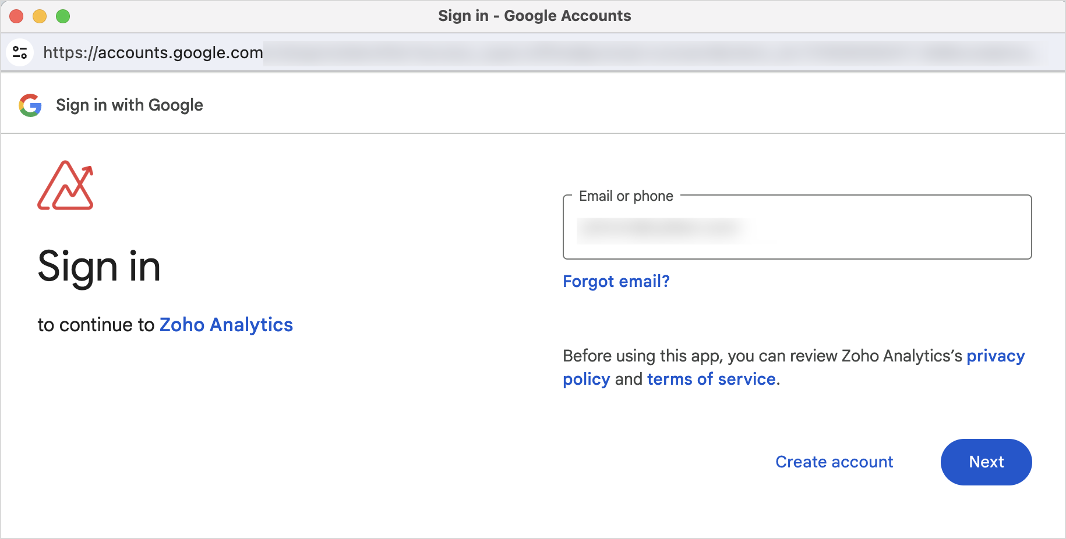This screenshot has height=539, width=1066.
Task: Click the Google G logo
Action: tap(30, 105)
